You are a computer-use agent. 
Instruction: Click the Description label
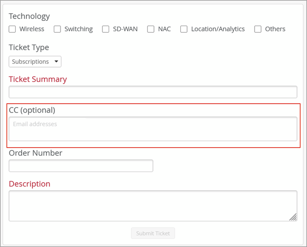29,184
